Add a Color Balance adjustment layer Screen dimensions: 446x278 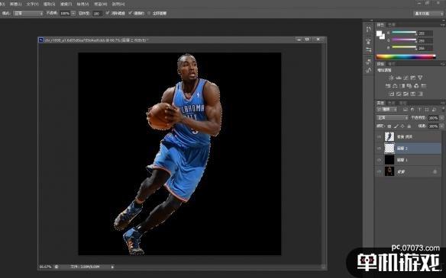(x=395, y=86)
